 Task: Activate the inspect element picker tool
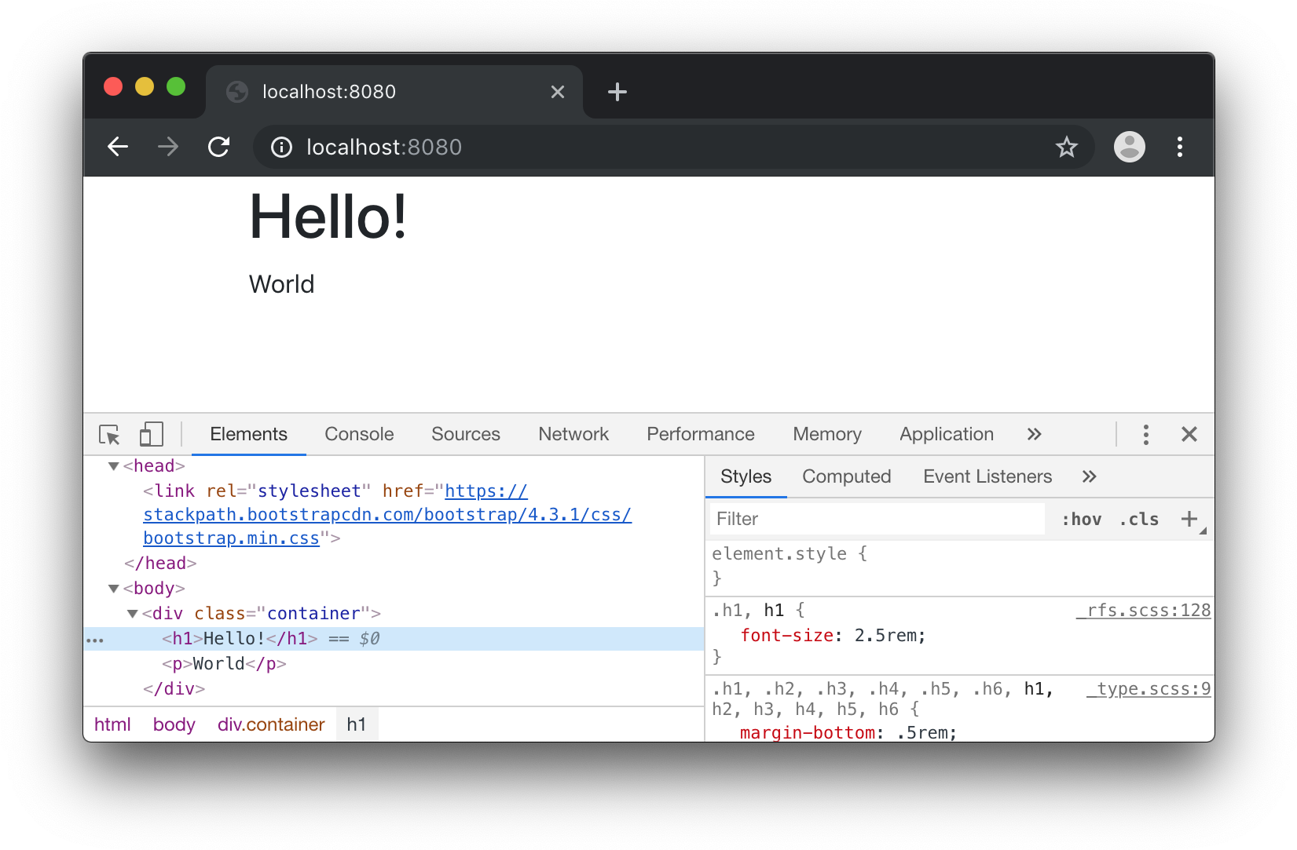[109, 434]
